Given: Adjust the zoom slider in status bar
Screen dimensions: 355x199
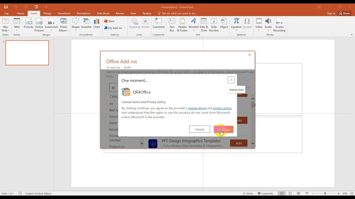Looking at the screenshot, I should pos(325,193).
